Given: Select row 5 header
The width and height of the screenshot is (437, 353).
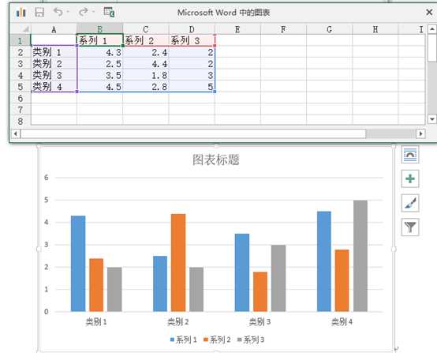Looking at the screenshot, I should (x=20, y=87).
